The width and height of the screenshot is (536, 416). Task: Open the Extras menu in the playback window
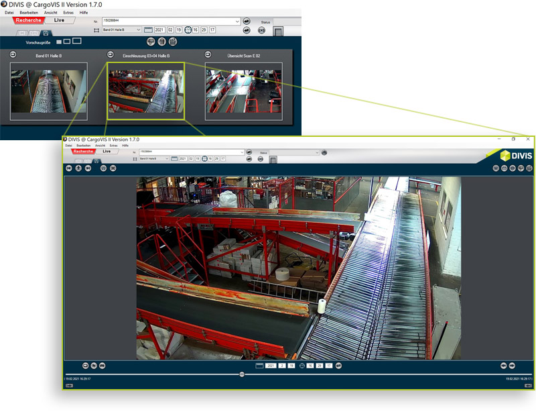pyautogui.click(x=113, y=146)
